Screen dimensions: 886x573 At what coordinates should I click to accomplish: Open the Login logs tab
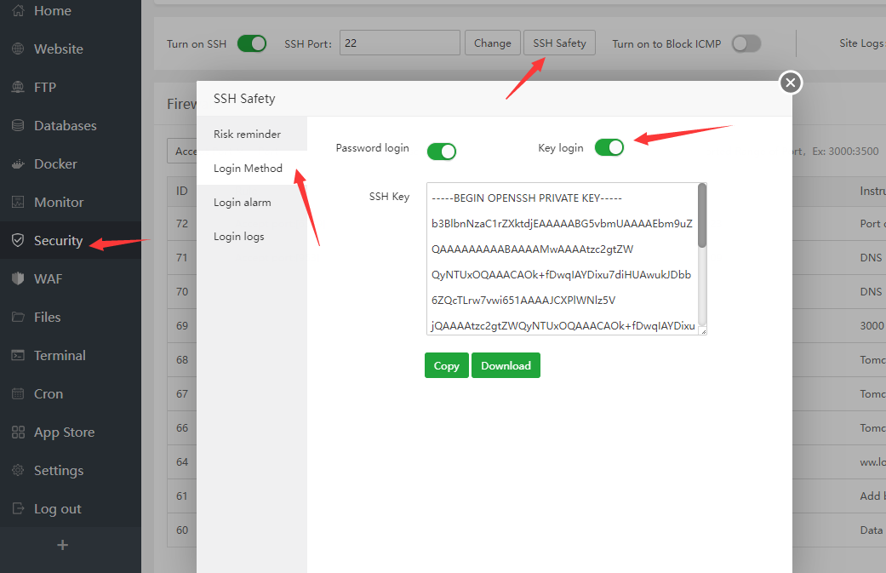click(x=252, y=236)
